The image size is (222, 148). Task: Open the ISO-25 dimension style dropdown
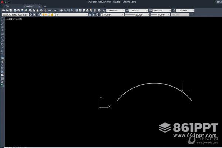[x=139, y=10]
